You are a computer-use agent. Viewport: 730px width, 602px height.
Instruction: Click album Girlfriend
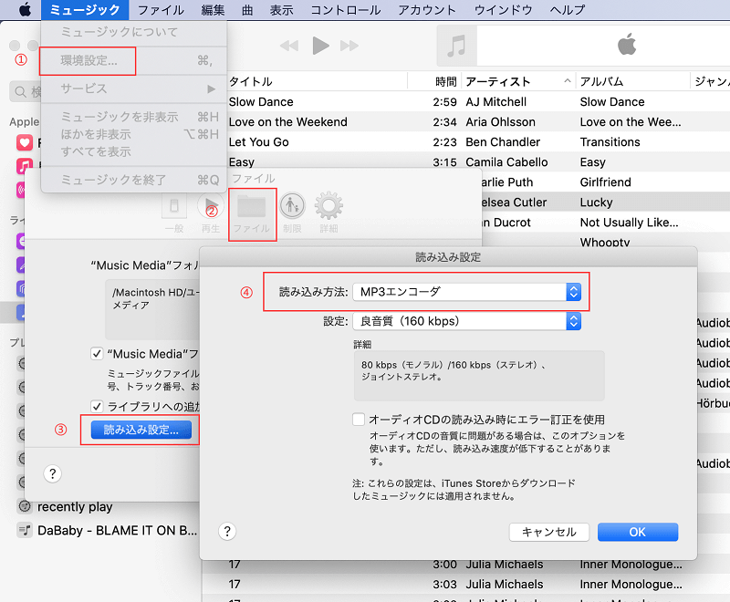[606, 182]
